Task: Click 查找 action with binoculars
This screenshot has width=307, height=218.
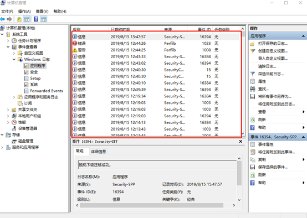Action: tap(263, 89)
